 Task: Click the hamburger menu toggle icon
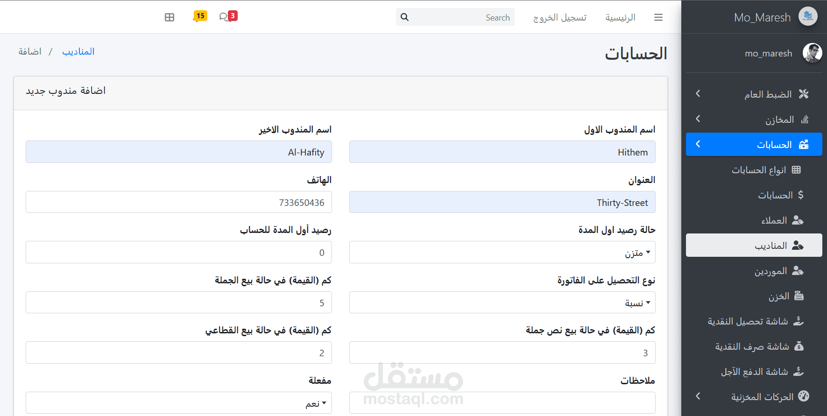(x=658, y=17)
